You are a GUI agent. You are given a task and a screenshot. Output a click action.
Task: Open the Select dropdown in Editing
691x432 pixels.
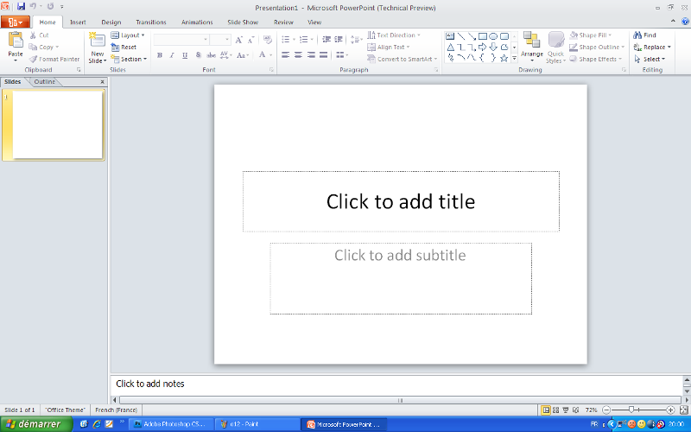coord(650,59)
